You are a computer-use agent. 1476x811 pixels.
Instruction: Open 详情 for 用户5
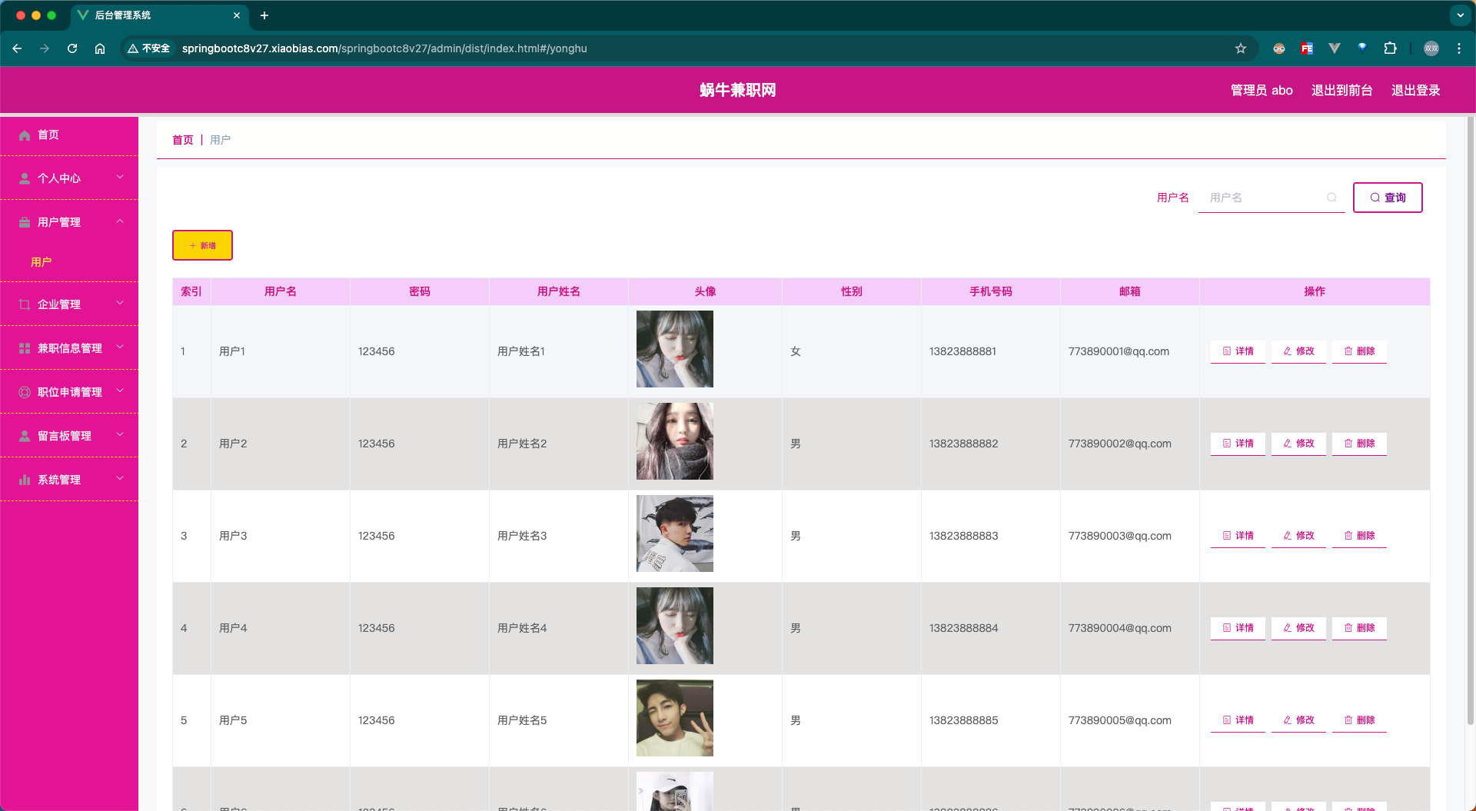coord(1238,720)
